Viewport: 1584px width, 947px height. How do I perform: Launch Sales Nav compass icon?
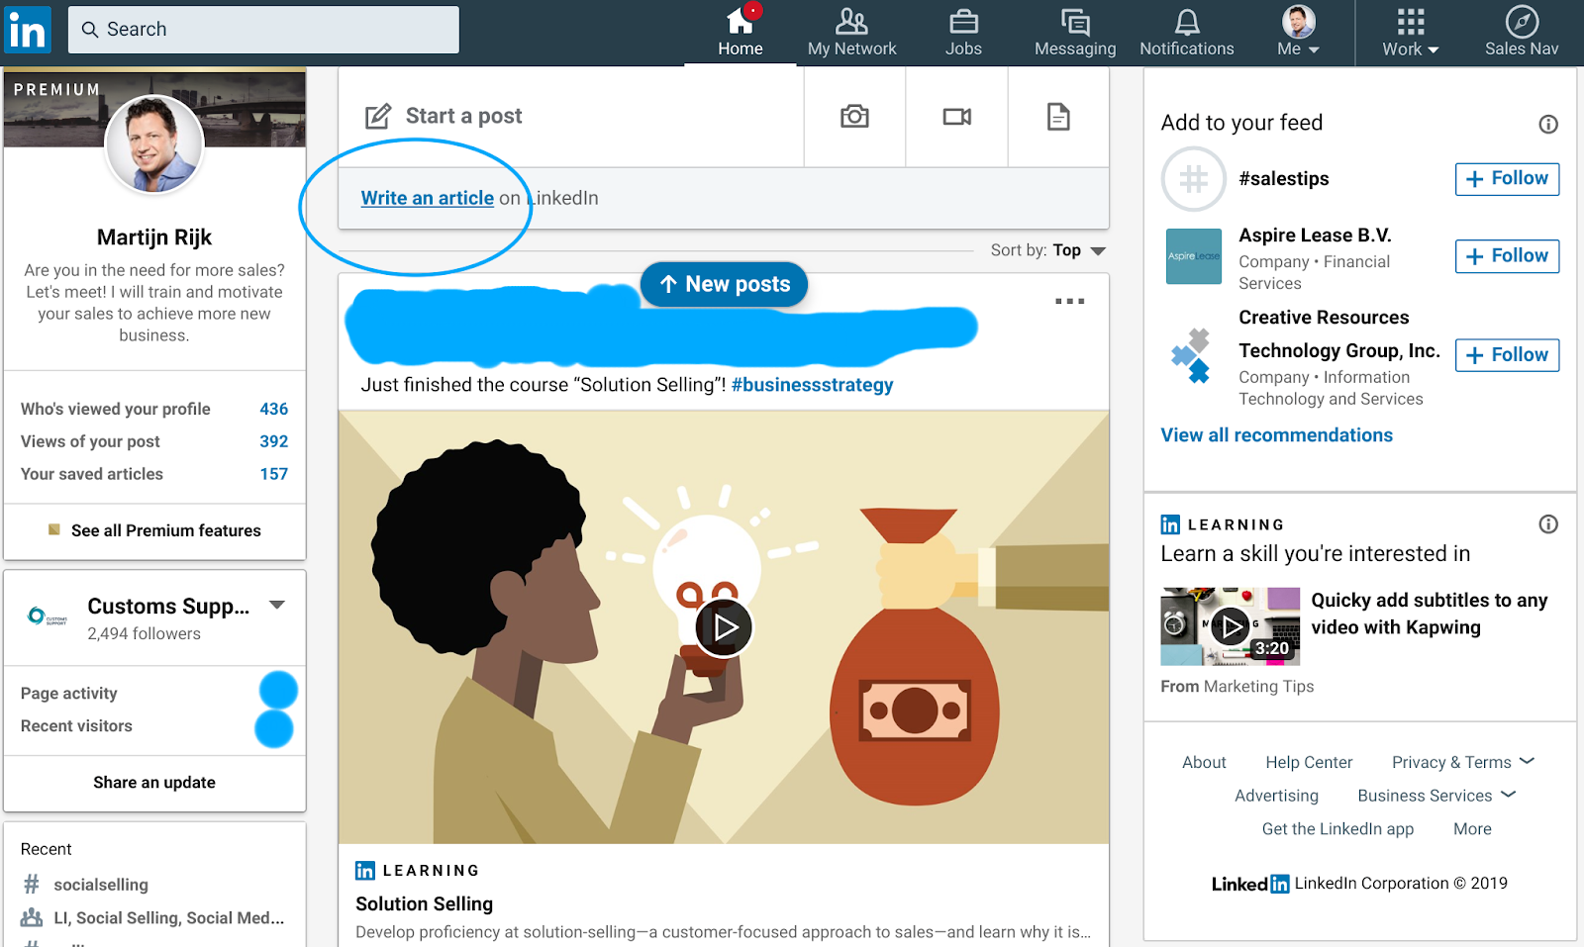click(1522, 33)
